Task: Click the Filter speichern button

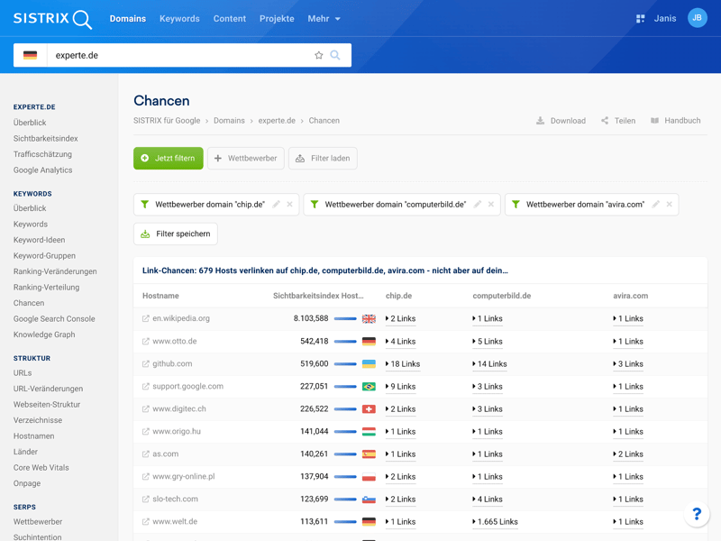Action: point(175,234)
